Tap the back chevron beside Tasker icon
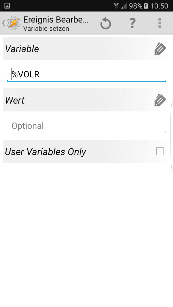Screen dimensions: 173x307 [3, 23]
